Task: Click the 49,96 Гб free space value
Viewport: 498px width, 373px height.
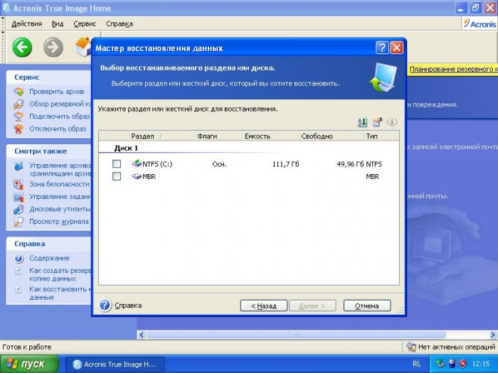Action: 350,164
